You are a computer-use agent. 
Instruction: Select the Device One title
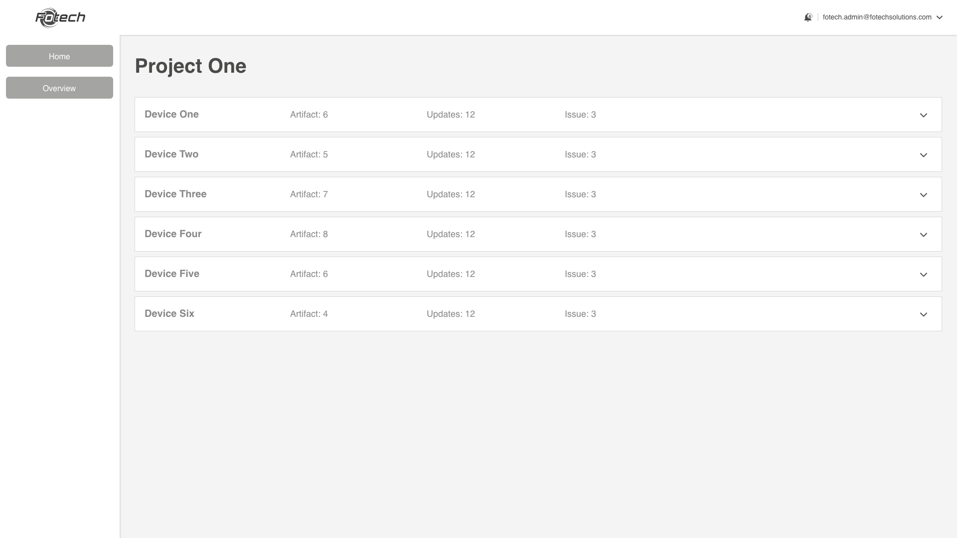pyautogui.click(x=171, y=114)
